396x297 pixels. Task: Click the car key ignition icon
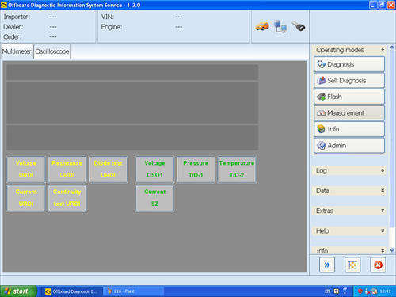299,26
